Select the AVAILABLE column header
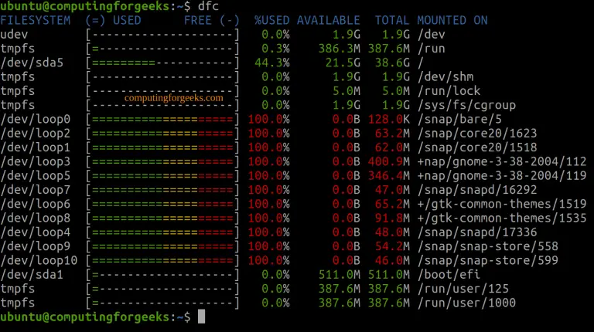594x332 pixels. [x=328, y=20]
